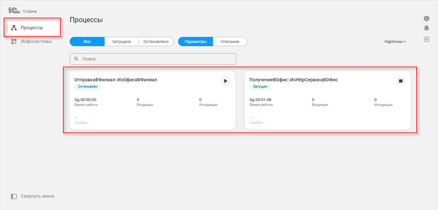Click the 1С:Шина logo

coord(22,11)
